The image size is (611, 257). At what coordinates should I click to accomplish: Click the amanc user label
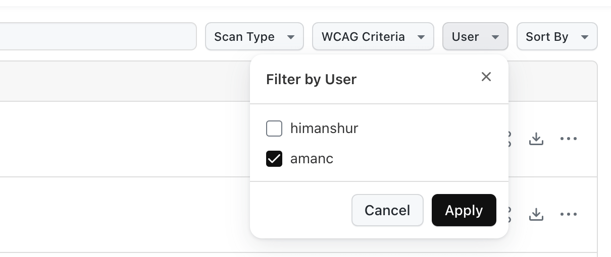pos(312,159)
